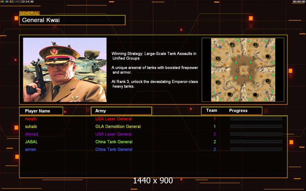306x191 pixels.
Task: Click JABAL's China Tank General army
Action: 114,142
